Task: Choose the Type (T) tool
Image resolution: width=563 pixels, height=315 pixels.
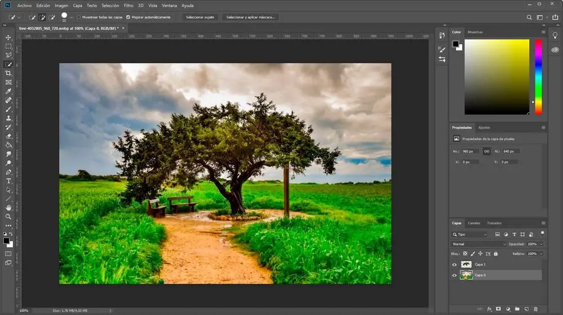Action: point(8,181)
